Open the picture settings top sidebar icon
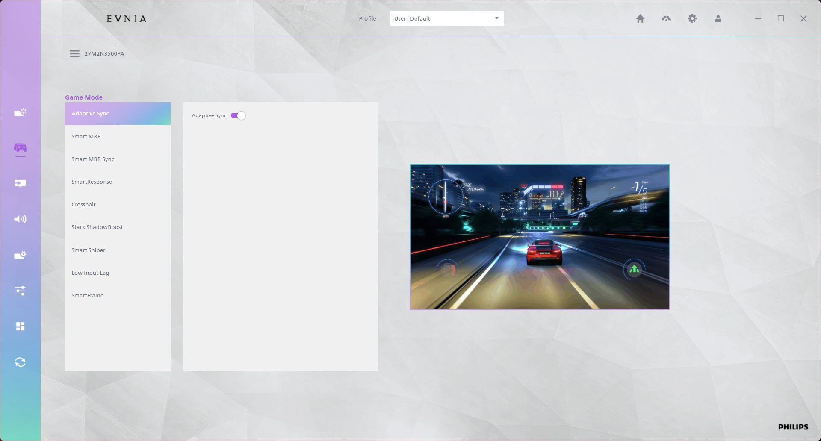Image resolution: width=821 pixels, height=441 pixels. 20,112
